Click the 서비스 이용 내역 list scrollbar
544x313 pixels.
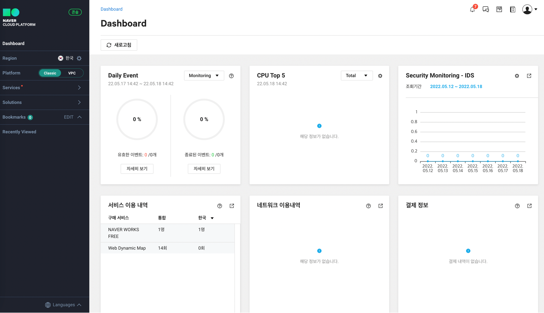237,268
